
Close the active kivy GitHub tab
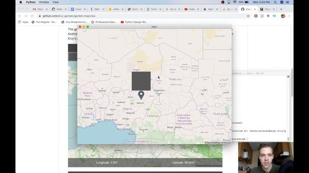[x=255, y=9]
